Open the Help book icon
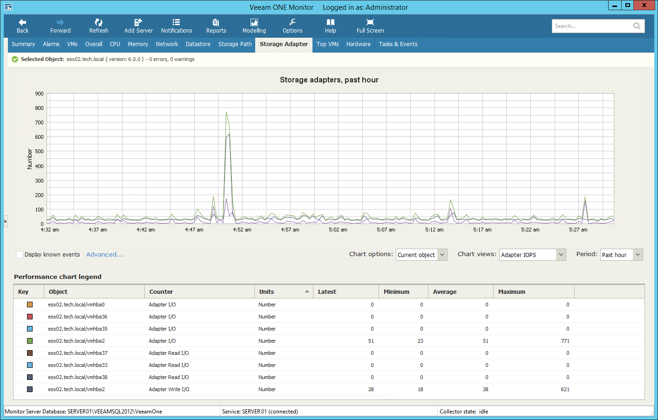This screenshot has width=658, height=420. (331, 22)
